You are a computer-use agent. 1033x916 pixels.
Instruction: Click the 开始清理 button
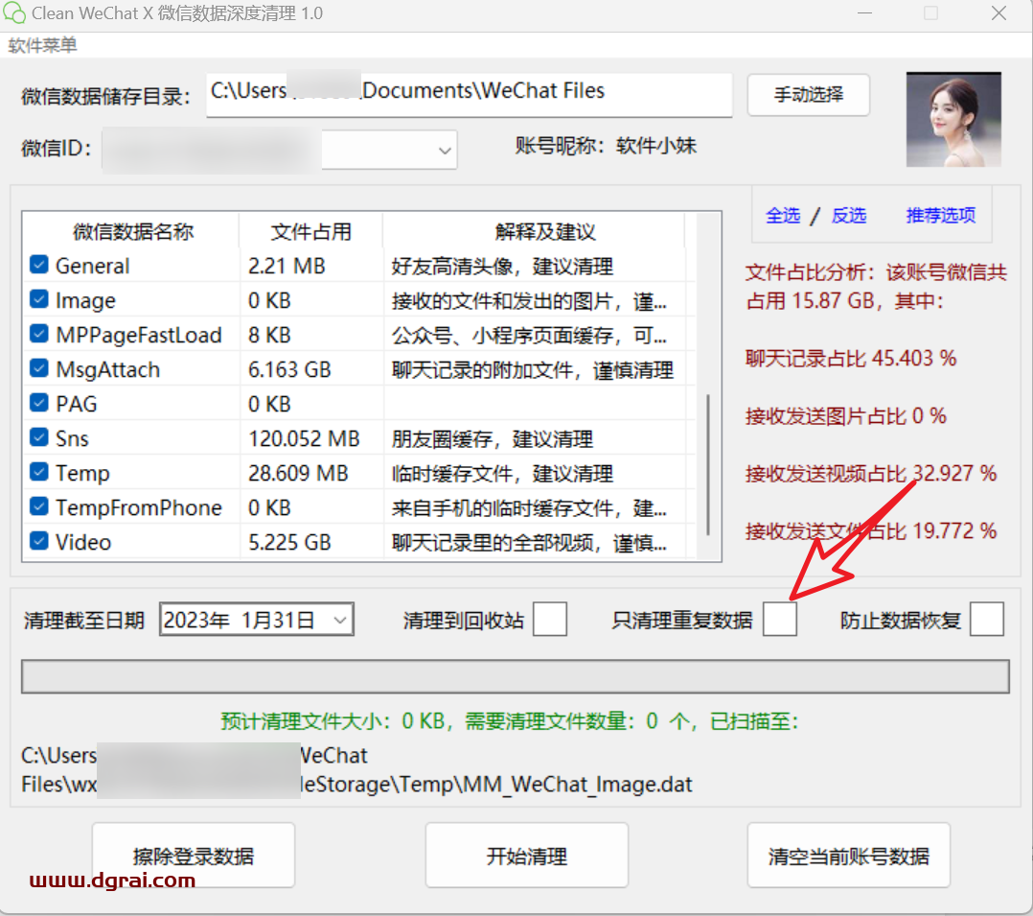pyautogui.click(x=526, y=856)
